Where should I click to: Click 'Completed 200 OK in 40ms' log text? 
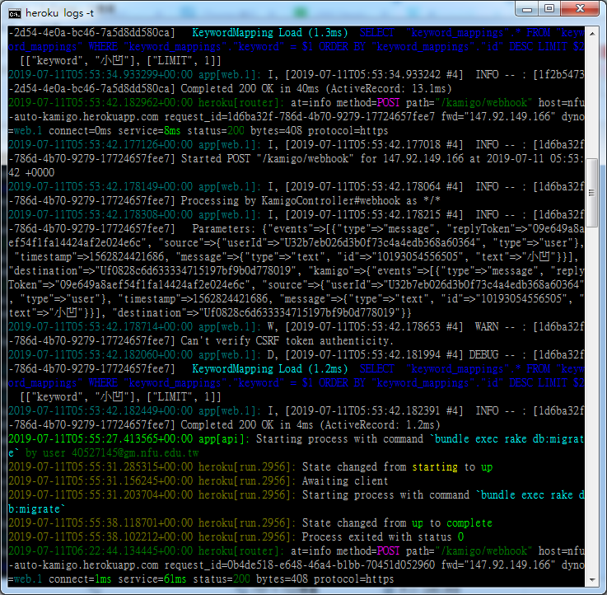pyautogui.click(x=250, y=89)
